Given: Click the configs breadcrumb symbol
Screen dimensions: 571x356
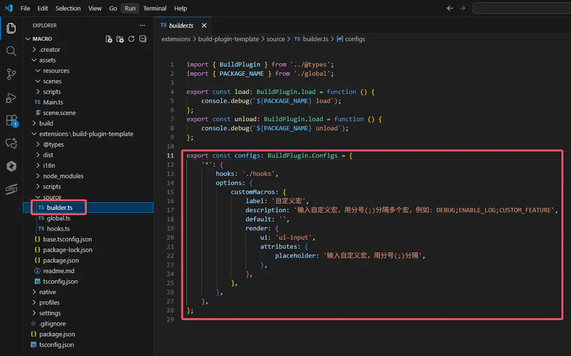Looking at the screenshot, I should (x=355, y=39).
